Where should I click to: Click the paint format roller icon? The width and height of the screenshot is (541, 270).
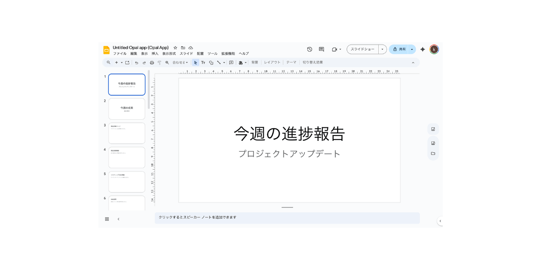(159, 63)
